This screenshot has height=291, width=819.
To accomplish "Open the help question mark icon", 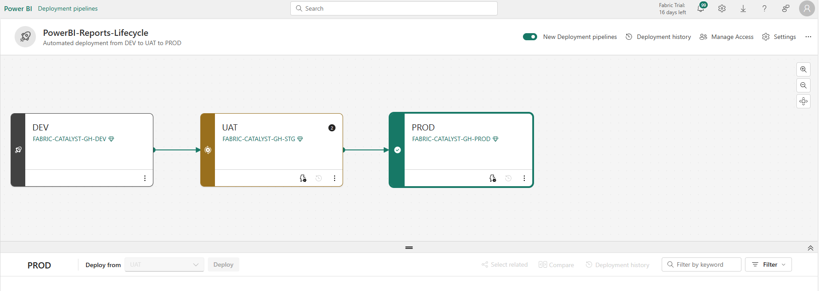I will tap(764, 8).
